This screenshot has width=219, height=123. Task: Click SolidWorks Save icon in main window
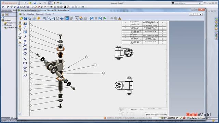(x=35, y=3)
